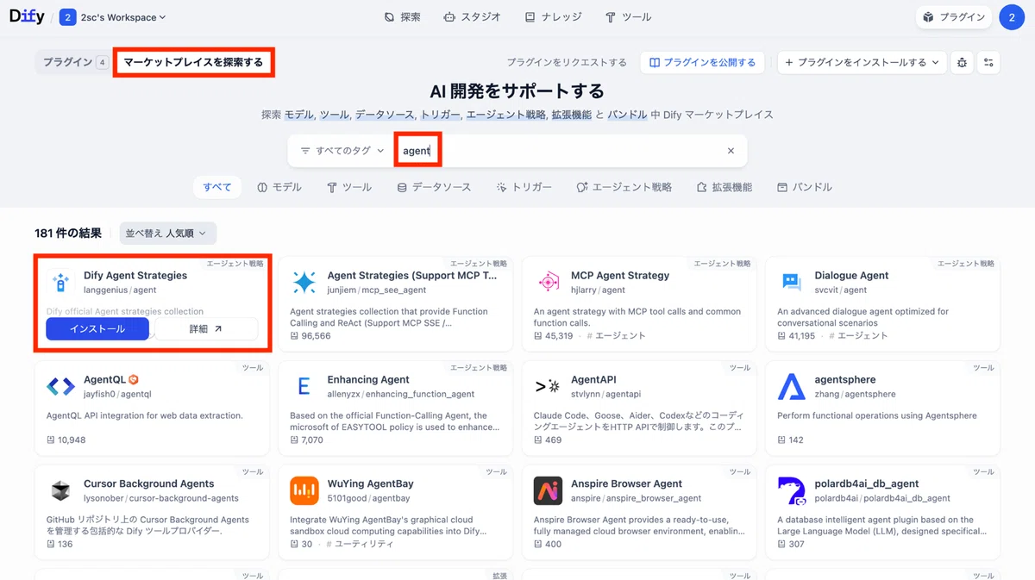The width and height of the screenshot is (1035, 580).
Task: Click the 181 件の結果 label
Action: 68,233
